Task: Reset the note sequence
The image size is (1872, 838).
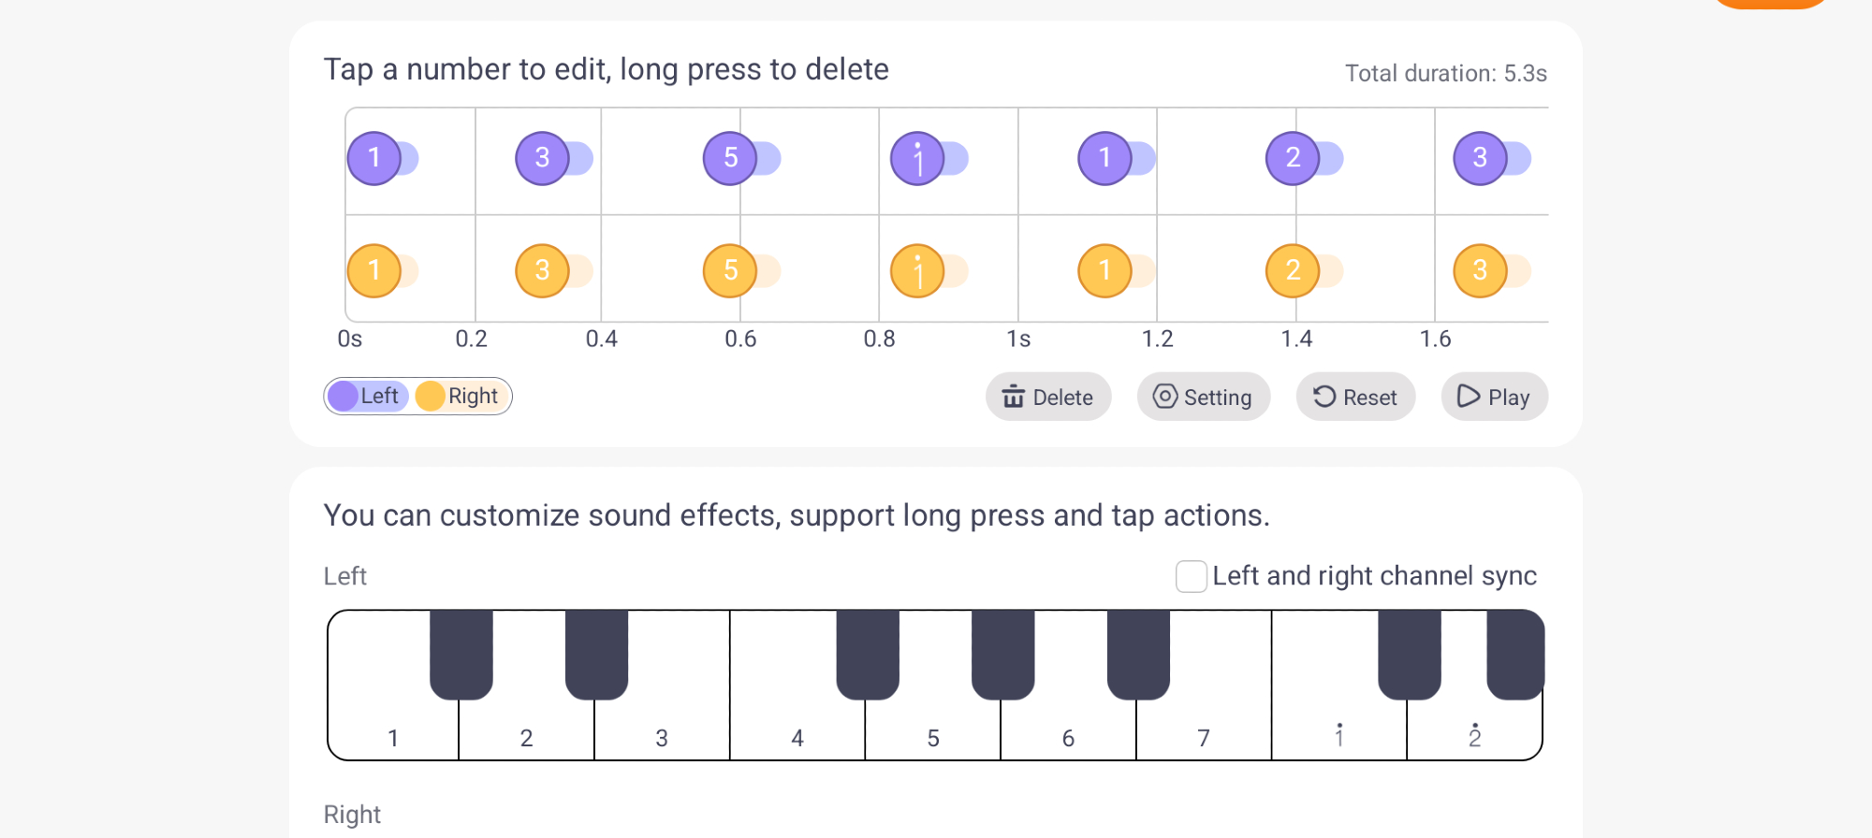Action: (x=1354, y=397)
